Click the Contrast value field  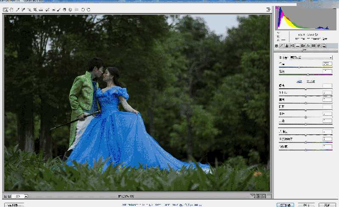coord(327,93)
